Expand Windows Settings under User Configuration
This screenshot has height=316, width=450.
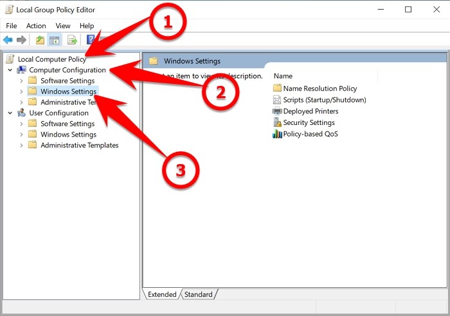(x=21, y=135)
